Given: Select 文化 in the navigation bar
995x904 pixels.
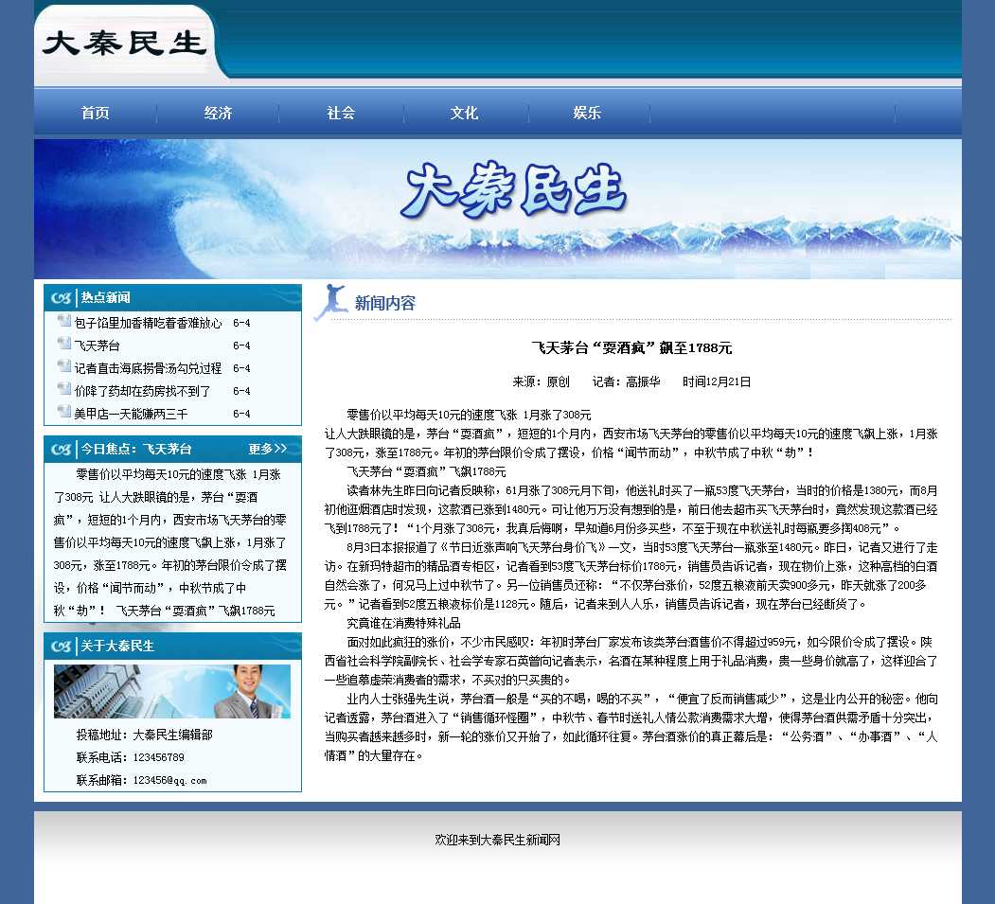Looking at the screenshot, I should (x=464, y=113).
